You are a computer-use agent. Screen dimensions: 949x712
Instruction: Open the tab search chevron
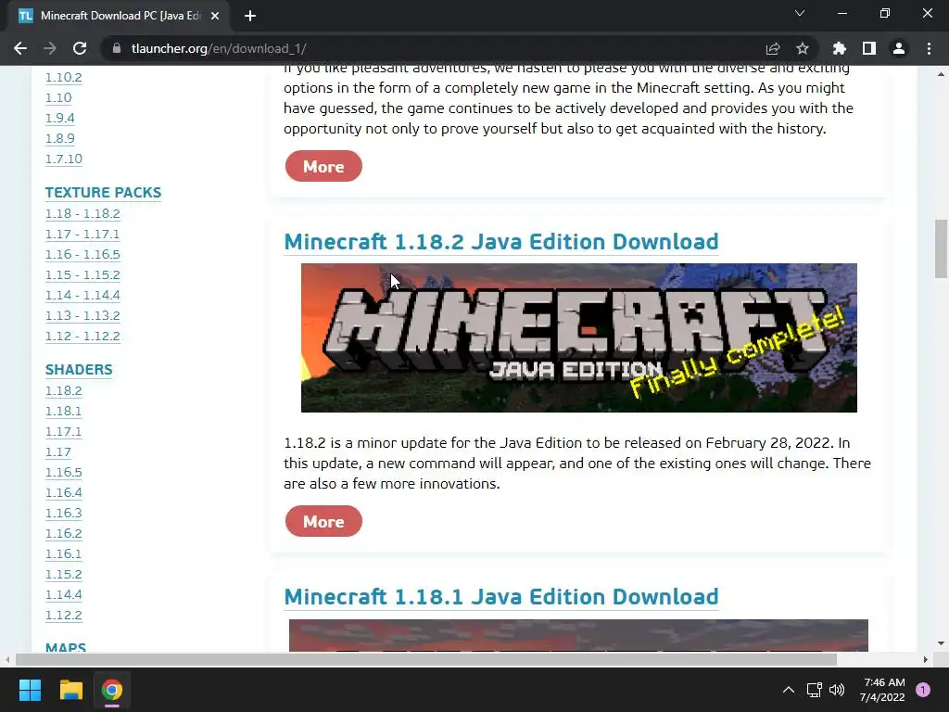(x=800, y=13)
